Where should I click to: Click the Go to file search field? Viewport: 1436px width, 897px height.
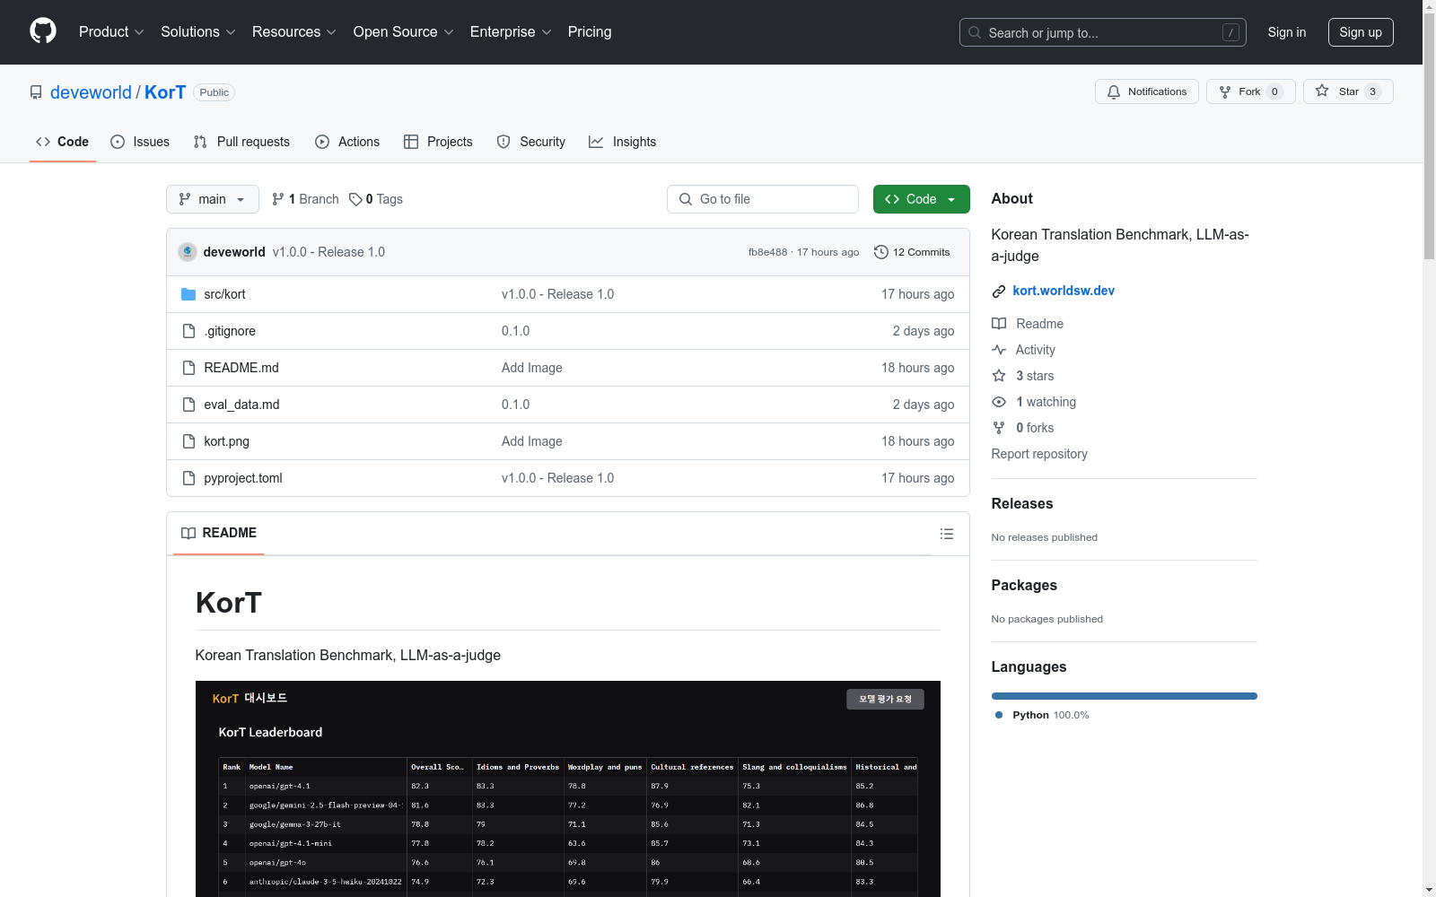click(763, 199)
